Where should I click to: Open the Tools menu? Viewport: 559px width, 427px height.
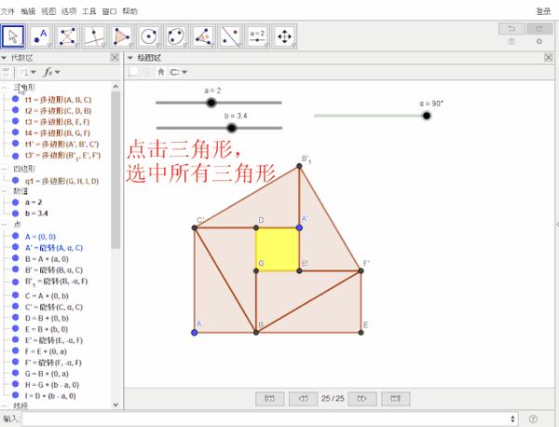tap(89, 11)
